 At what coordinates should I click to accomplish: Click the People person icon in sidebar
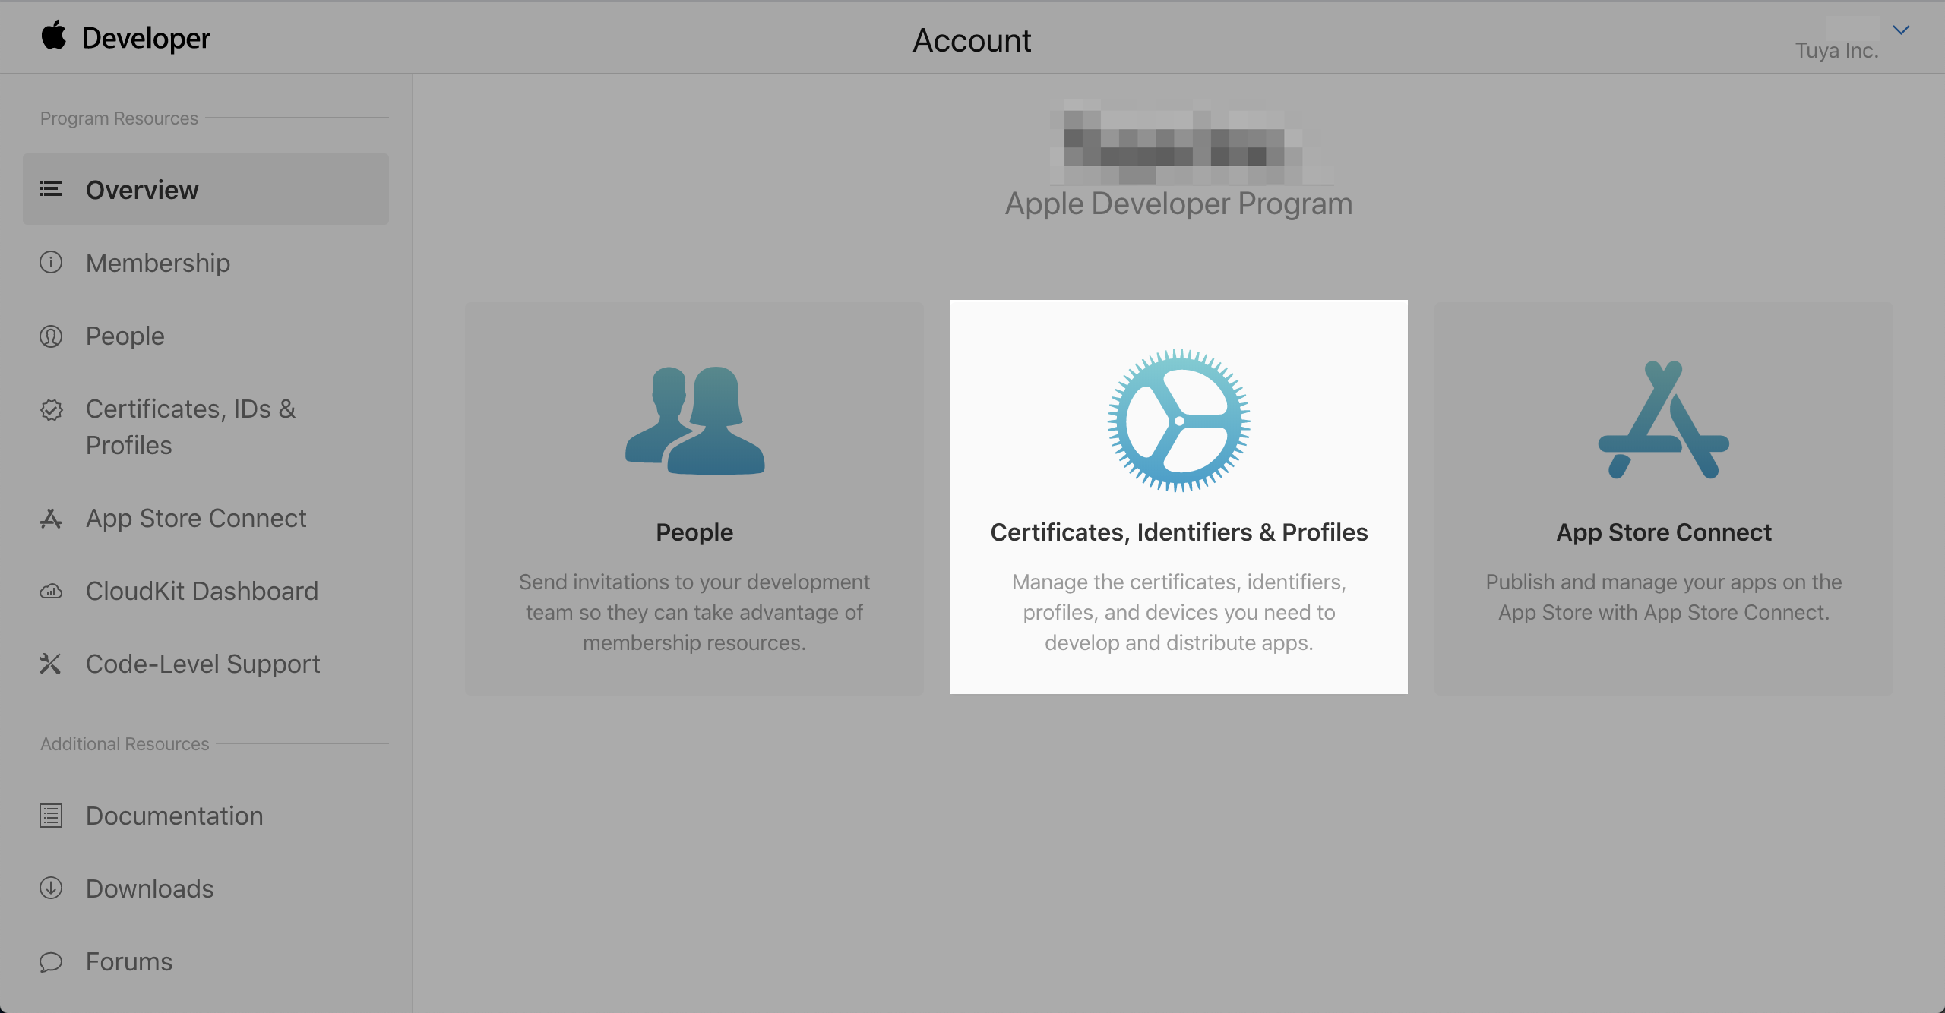click(x=51, y=336)
